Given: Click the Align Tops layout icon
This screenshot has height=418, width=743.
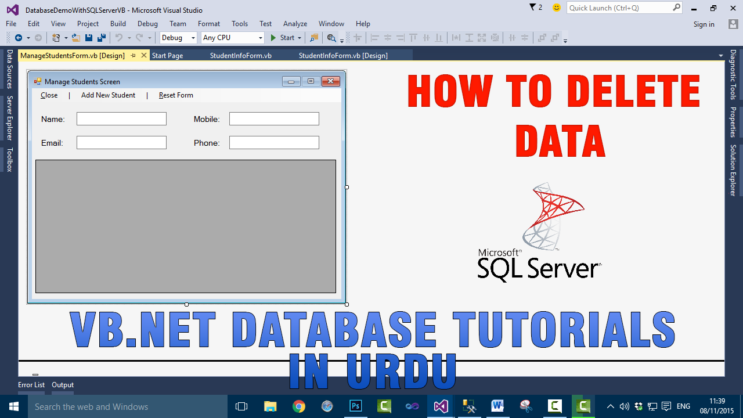Looking at the screenshot, I should pyautogui.click(x=413, y=38).
